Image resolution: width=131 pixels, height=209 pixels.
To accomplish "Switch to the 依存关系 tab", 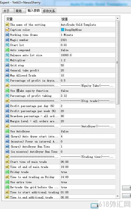I will [x=49, y=11].
